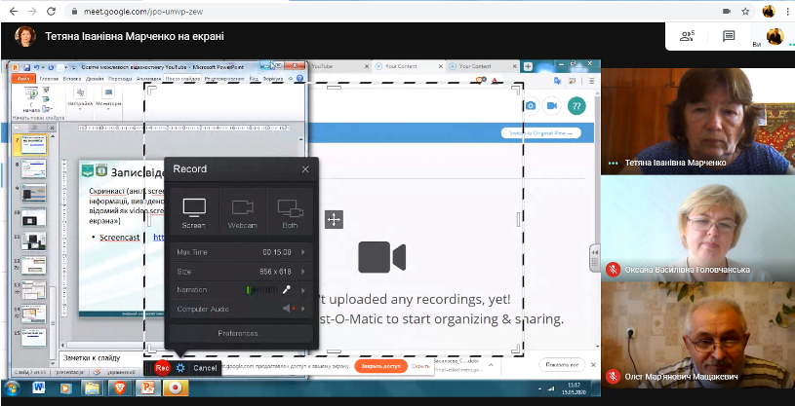Click the Narration microphone icon
The height and width of the screenshot is (406, 795).
(287, 290)
